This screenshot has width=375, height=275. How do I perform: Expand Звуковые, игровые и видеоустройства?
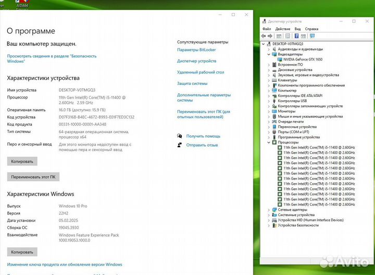[x=269, y=75]
